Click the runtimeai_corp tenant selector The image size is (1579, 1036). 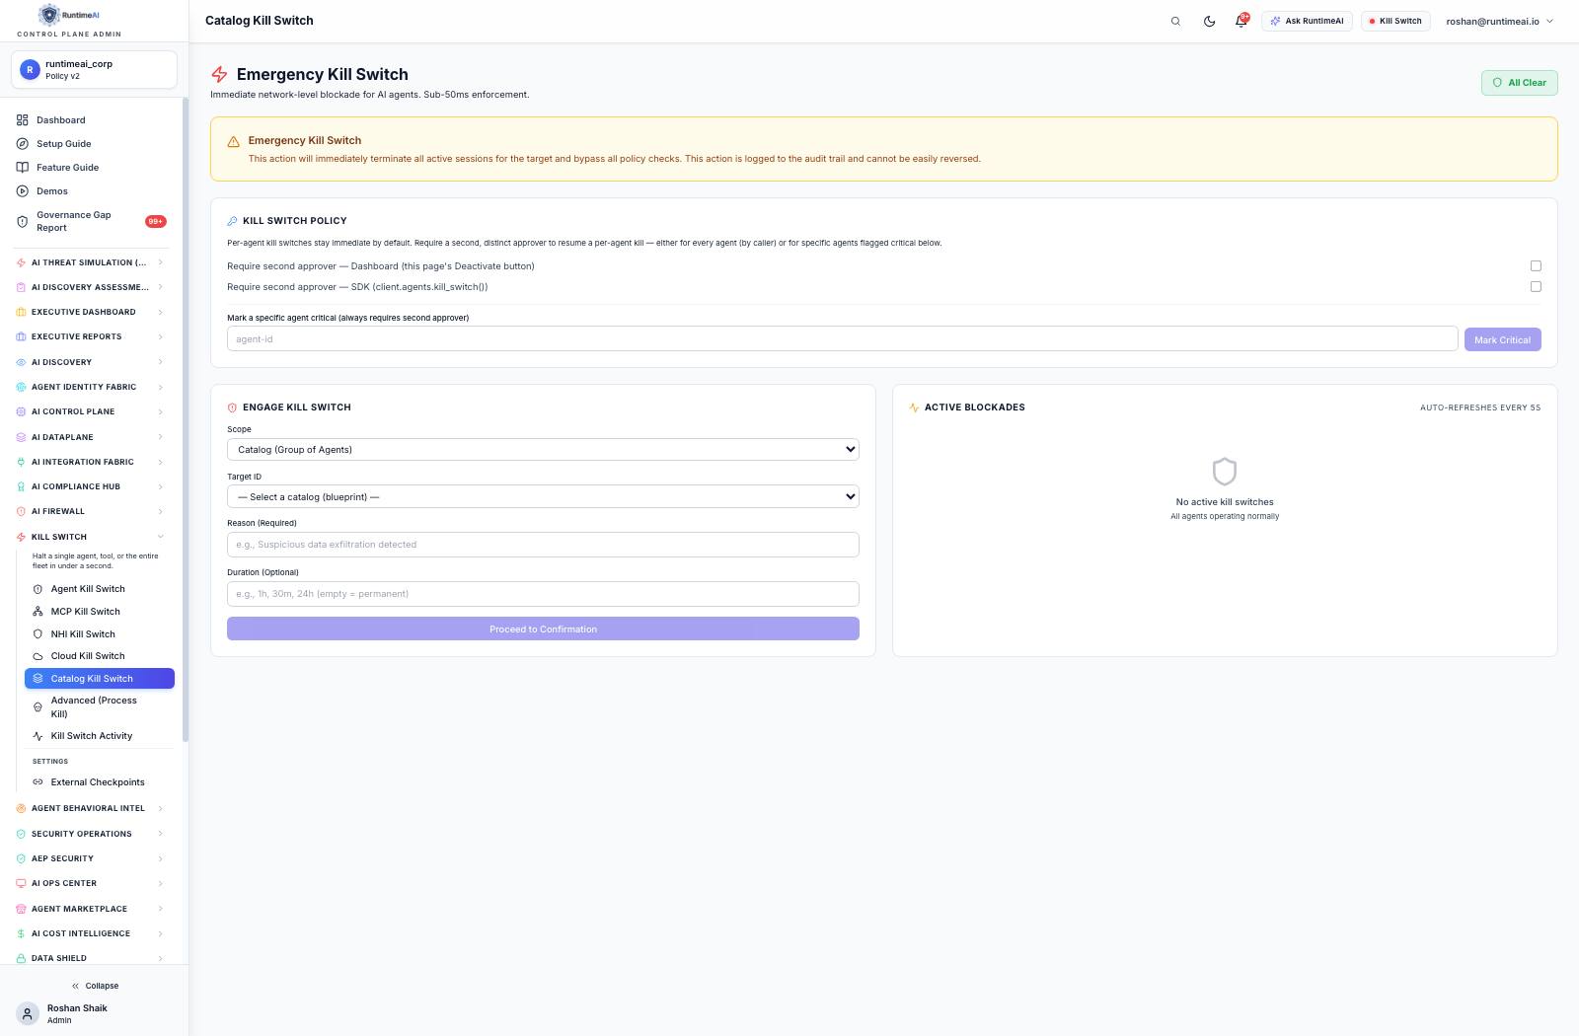point(94,69)
